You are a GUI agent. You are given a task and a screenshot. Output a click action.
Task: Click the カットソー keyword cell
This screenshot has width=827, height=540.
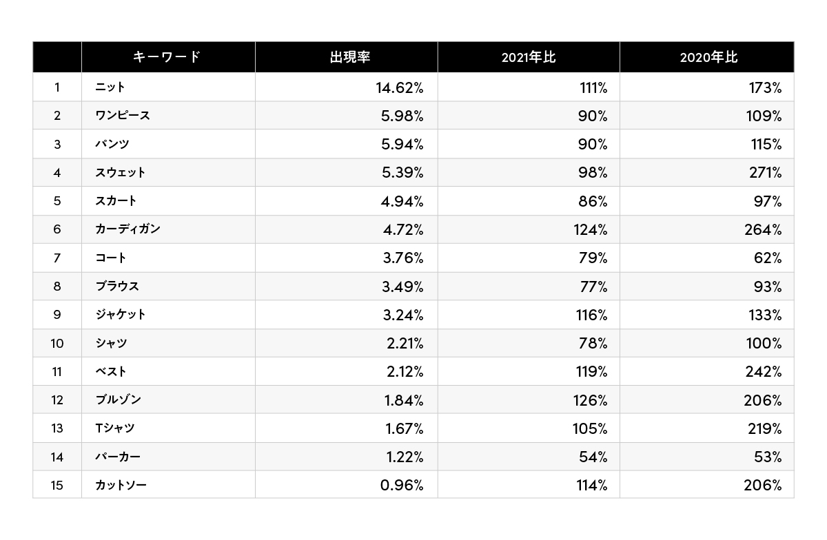click(x=121, y=486)
